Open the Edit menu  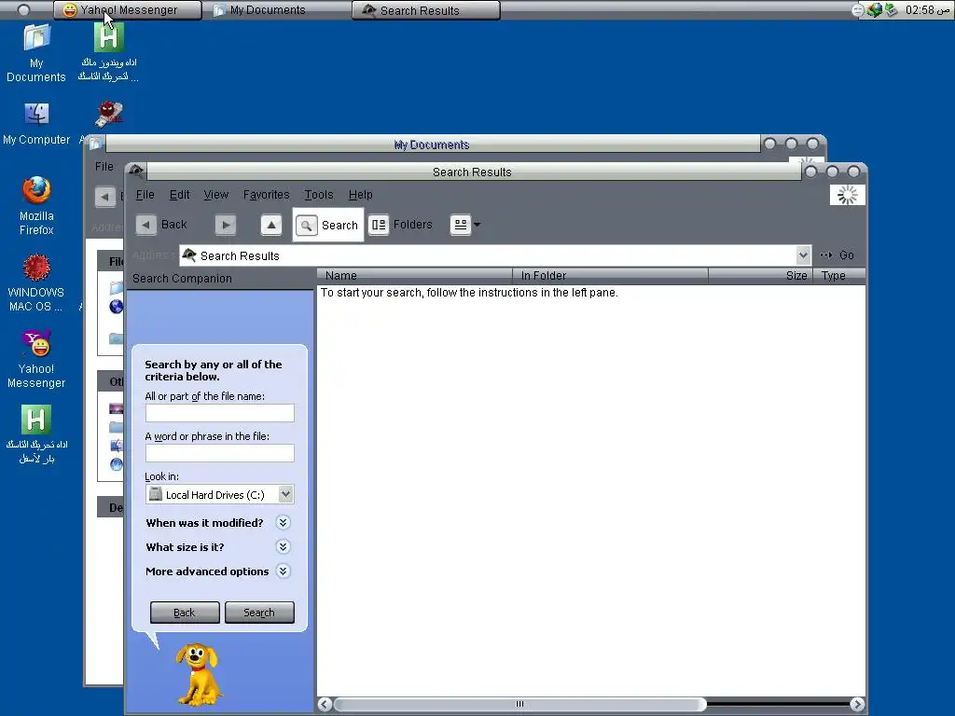coord(180,195)
